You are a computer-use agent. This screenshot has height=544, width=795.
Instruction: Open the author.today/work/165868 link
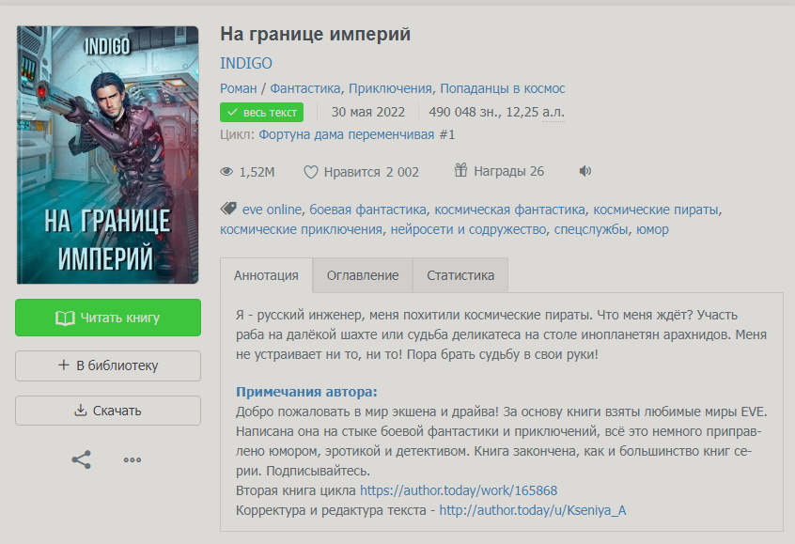click(459, 490)
